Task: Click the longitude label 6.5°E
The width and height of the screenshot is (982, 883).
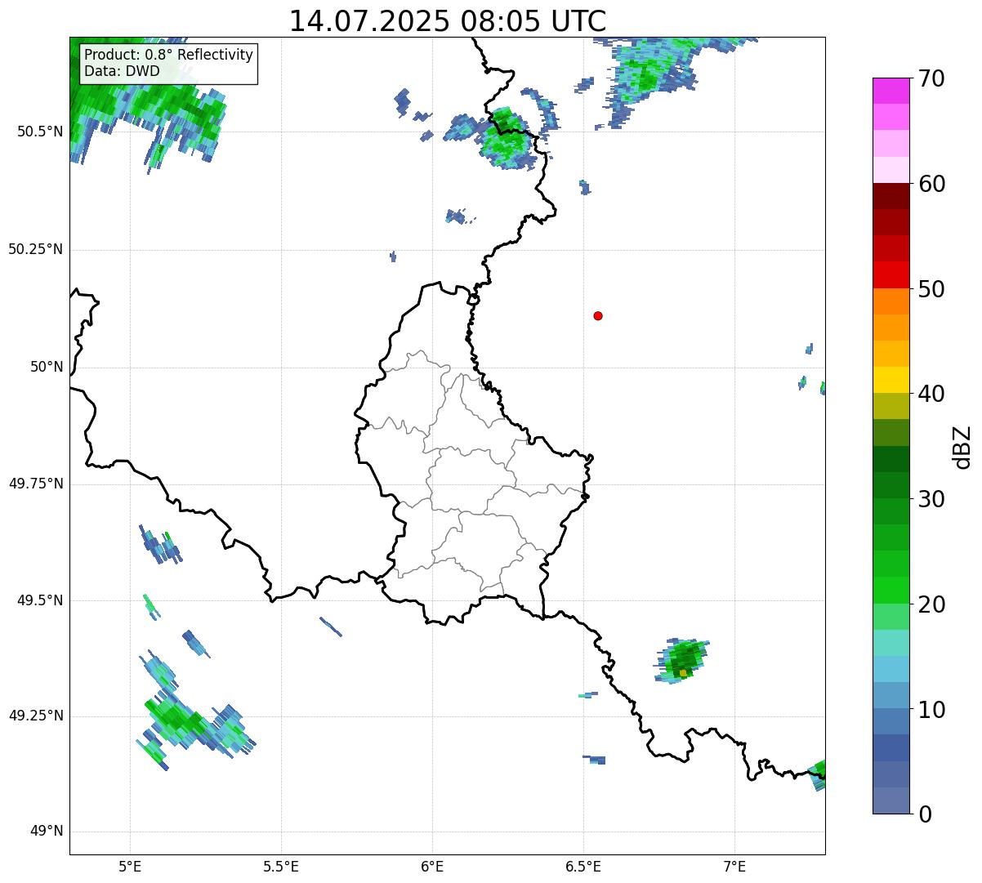Action: 583,866
